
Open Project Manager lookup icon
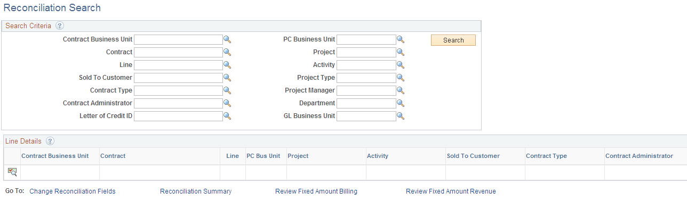(x=401, y=90)
